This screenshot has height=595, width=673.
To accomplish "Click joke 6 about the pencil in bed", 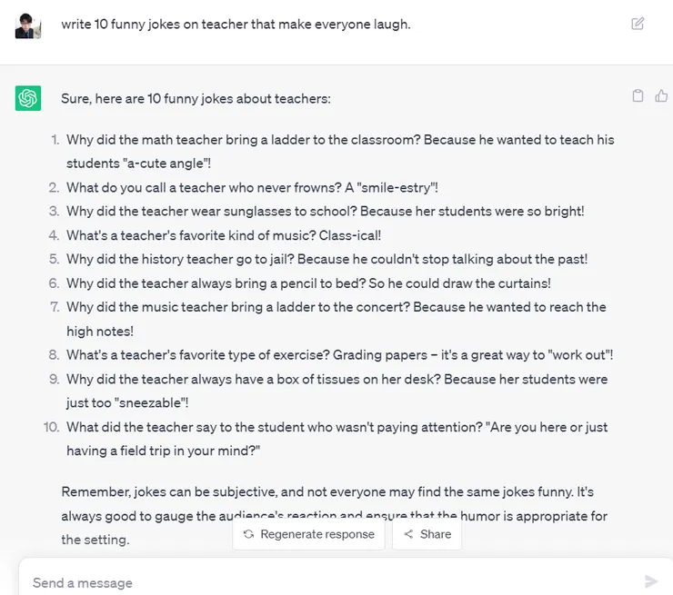I will click(308, 283).
